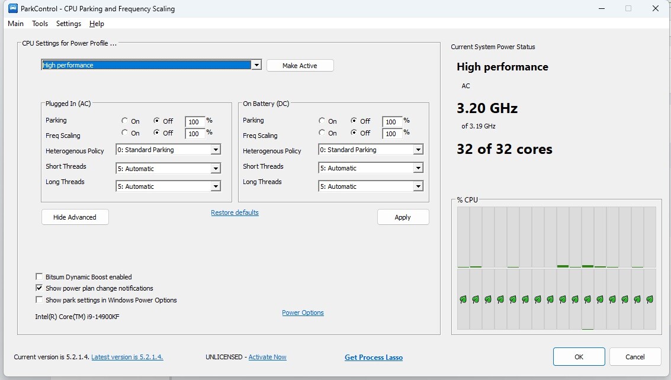Viewport: 671px width, 380px height.
Task: Click the ParkControl app icon in title bar
Action: 13,8
